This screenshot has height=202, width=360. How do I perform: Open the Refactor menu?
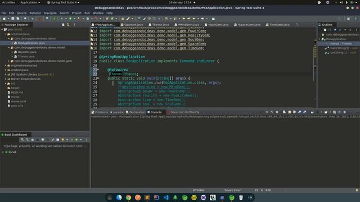(x=35, y=13)
